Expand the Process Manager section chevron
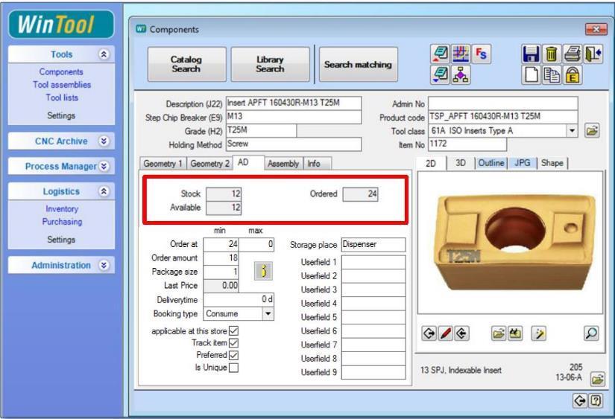Viewport: 615px width, 419px height. 104,166
